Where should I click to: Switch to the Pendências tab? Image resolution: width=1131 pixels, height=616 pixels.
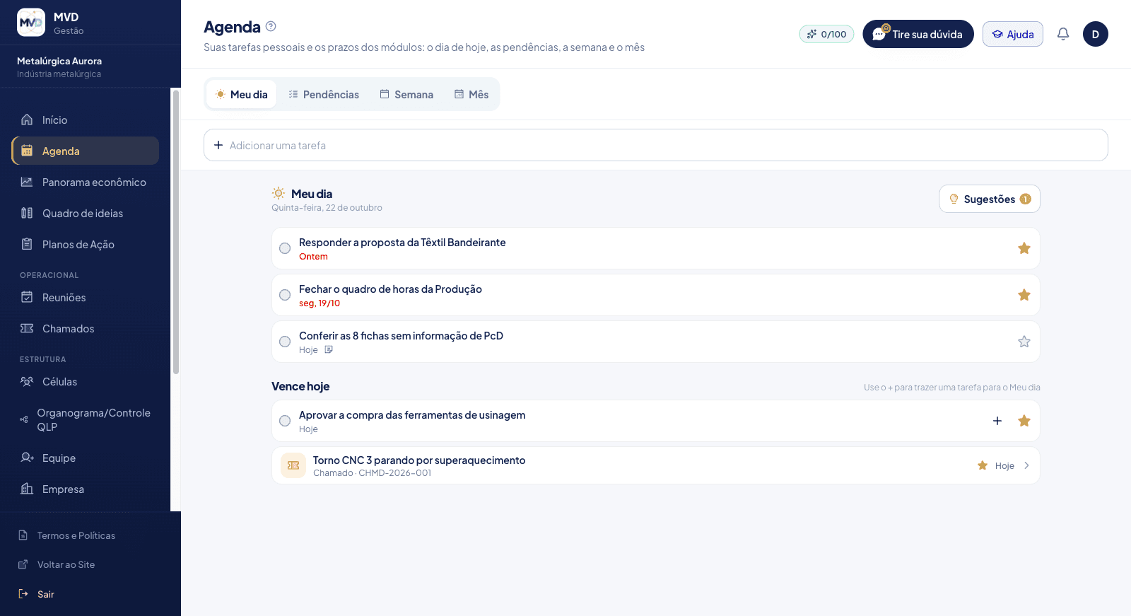tap(324, 94)
